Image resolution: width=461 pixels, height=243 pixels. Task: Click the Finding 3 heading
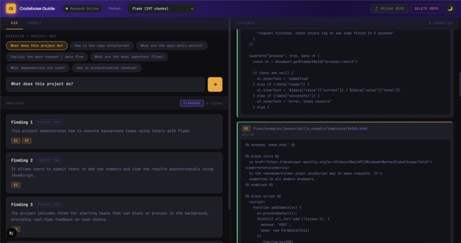pos(22,205)
